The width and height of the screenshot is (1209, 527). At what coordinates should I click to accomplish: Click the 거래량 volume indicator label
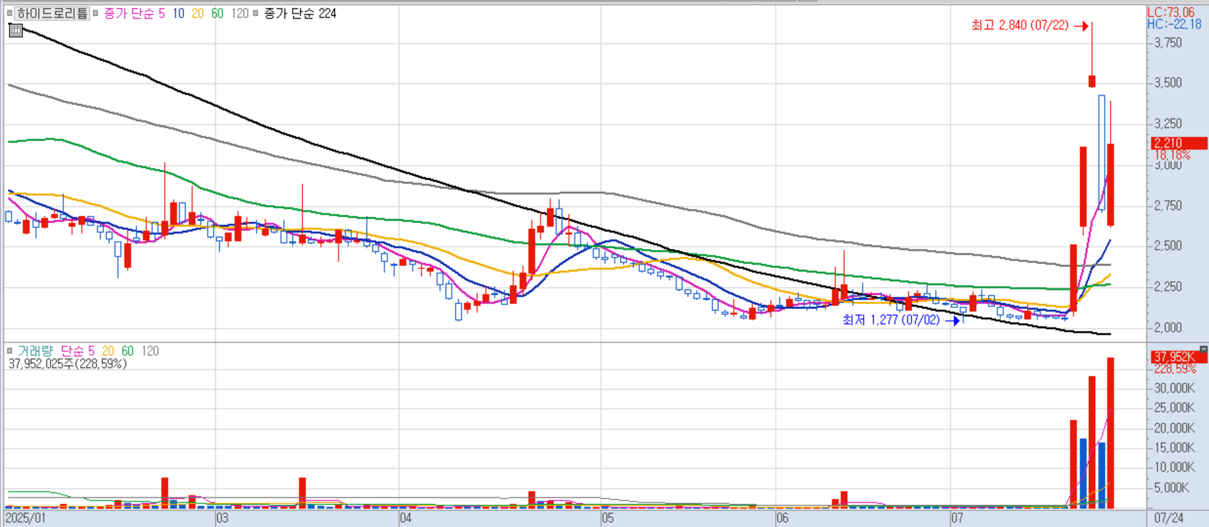(x=35, y=351)
